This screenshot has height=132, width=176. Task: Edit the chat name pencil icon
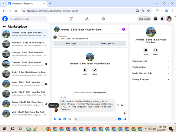95,70
